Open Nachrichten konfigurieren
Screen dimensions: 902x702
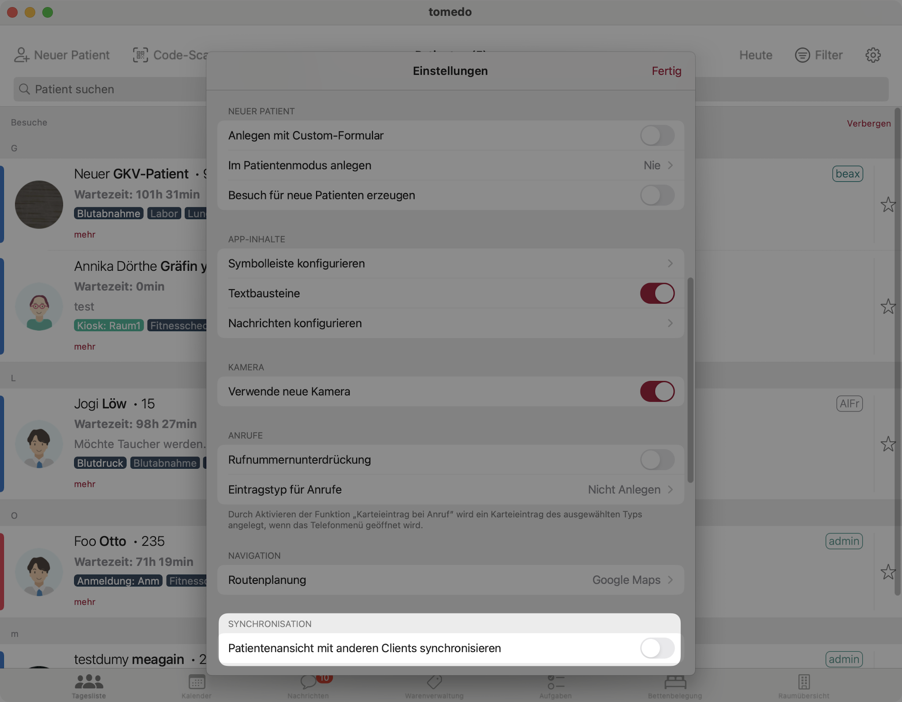451,323
